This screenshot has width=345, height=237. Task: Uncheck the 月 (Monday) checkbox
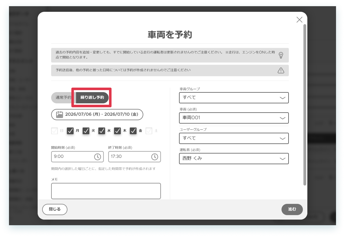tap(70, 131)
